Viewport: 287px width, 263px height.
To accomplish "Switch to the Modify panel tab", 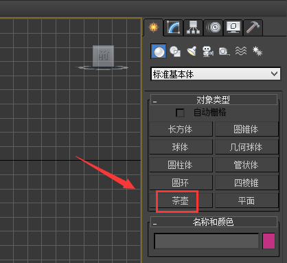I will tap(174, 27).
